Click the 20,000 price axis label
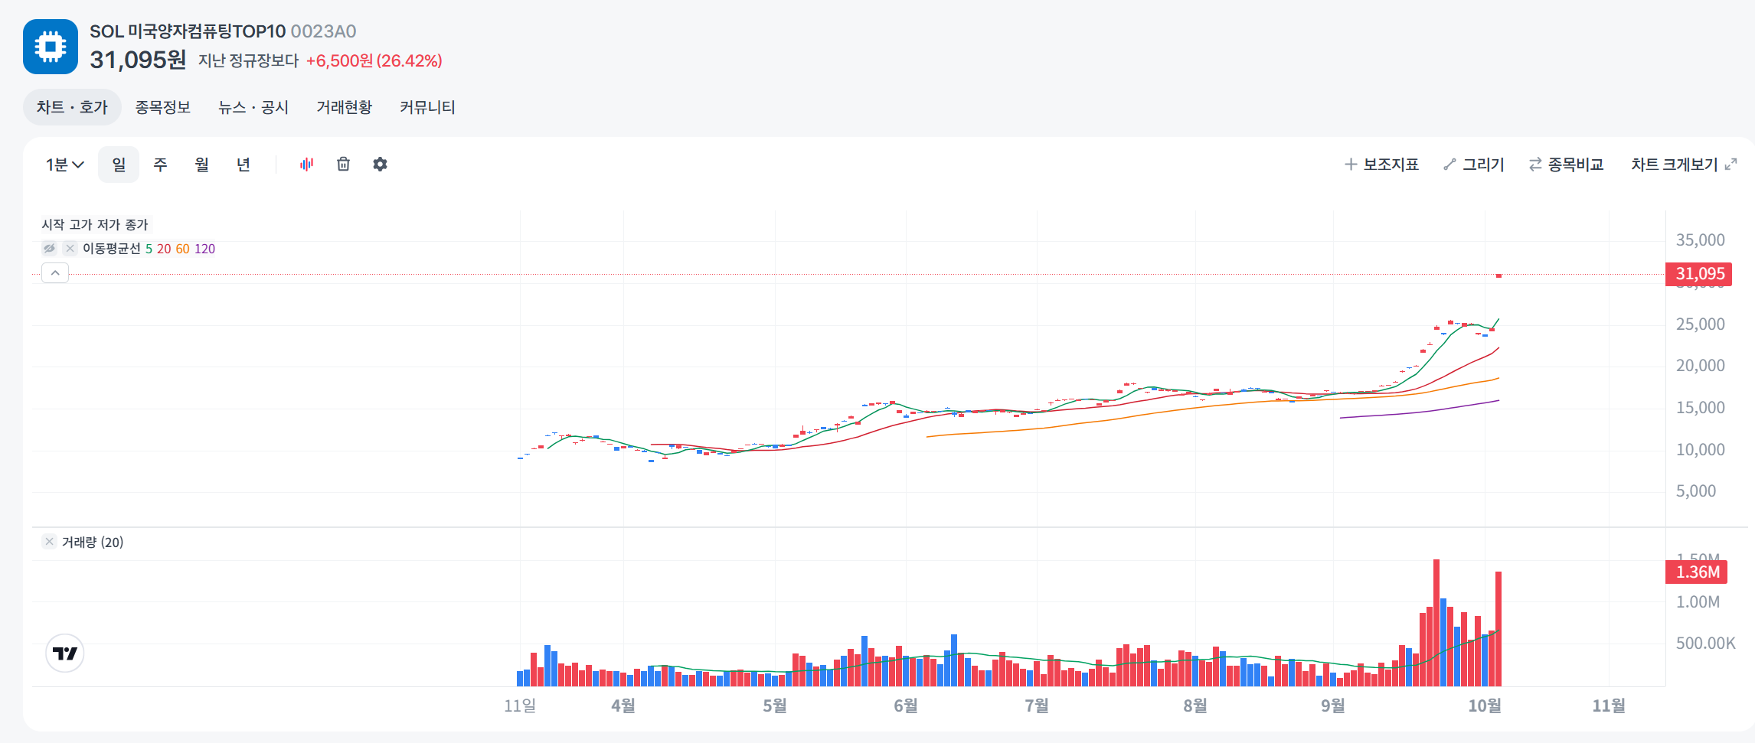Image resolution: width=1755 pixels, height=743 pixels. pos(1701,366)
